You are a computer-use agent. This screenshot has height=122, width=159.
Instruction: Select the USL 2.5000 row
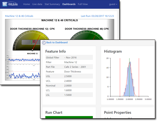pos(69,76)
